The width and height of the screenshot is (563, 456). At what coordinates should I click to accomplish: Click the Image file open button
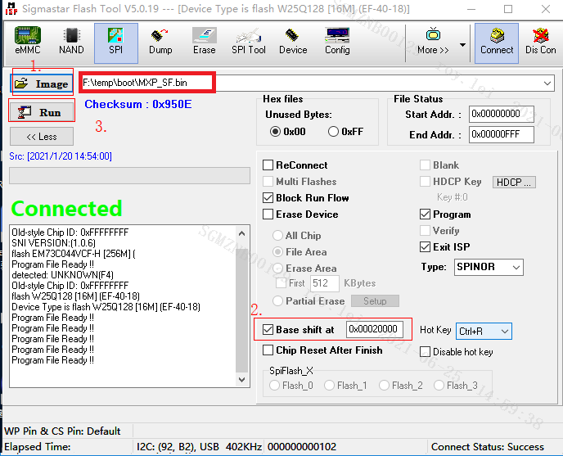[x=42, y=84]
